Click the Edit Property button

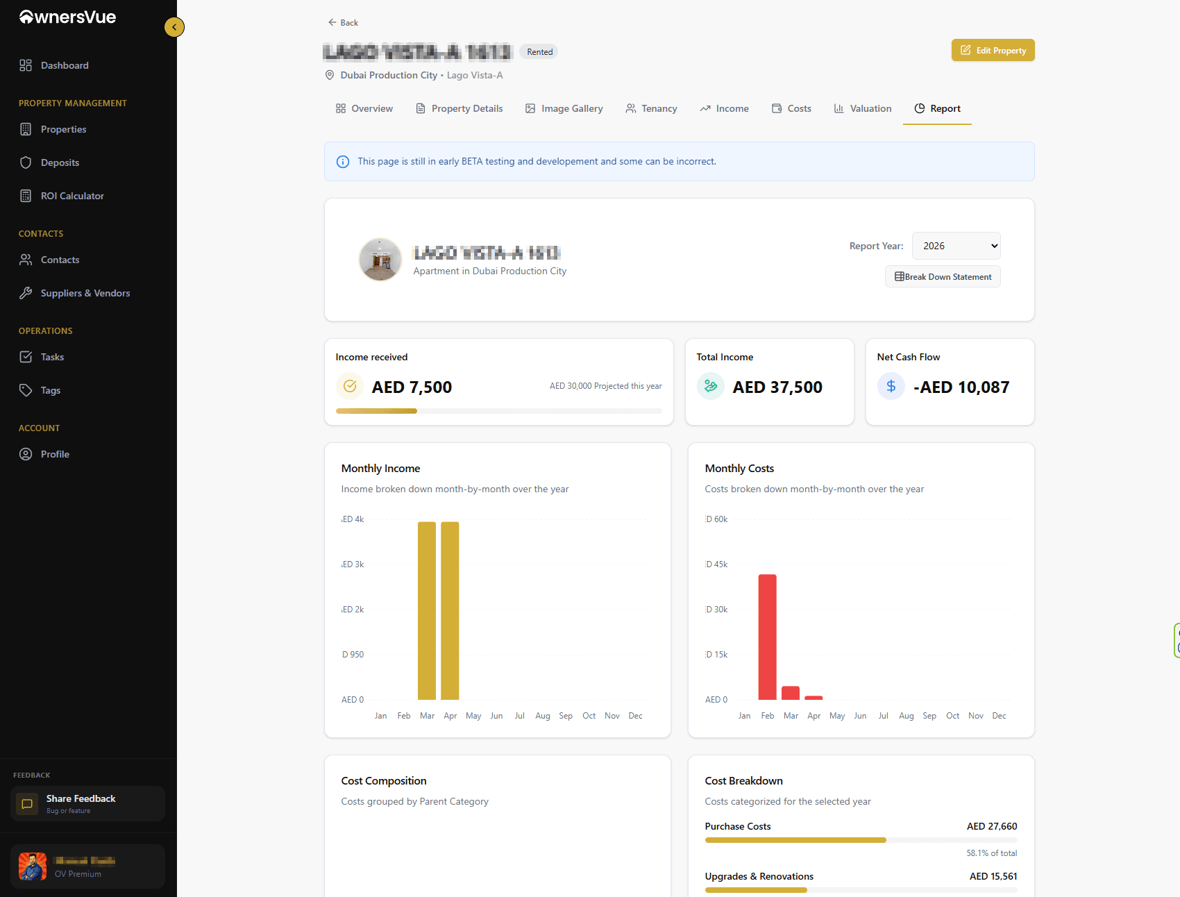(x=993, y=50)
